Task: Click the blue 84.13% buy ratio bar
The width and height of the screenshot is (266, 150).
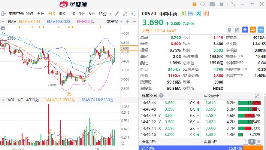Action: pyautogui.click(x=191, y=148)
